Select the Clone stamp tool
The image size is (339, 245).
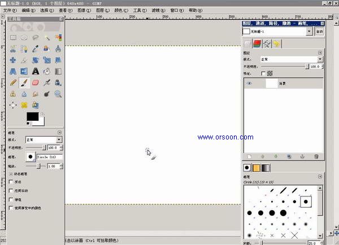(13, 94)
